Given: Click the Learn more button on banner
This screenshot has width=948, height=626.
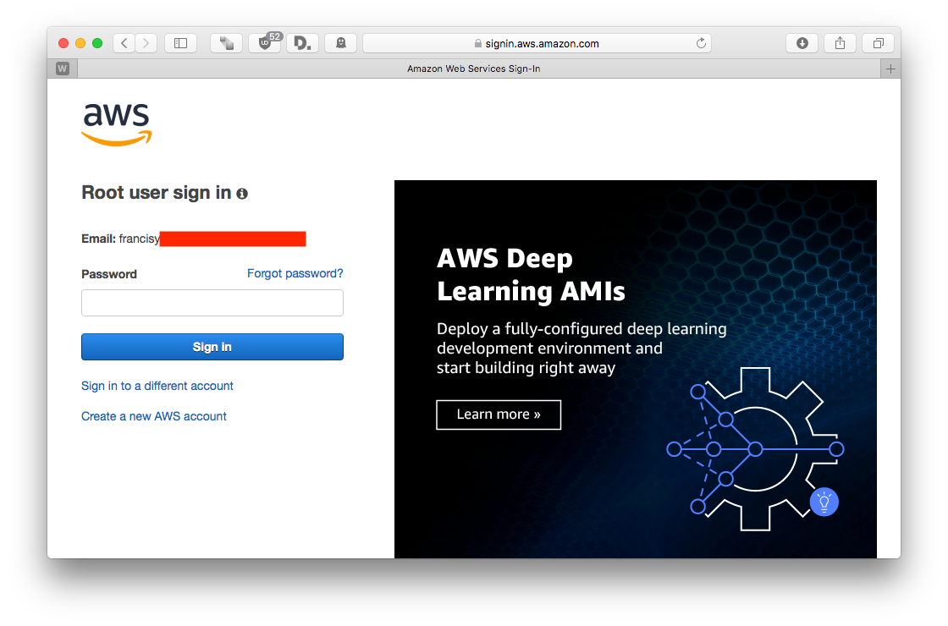Looking at the screenshot, I should [x=499, y=415].
